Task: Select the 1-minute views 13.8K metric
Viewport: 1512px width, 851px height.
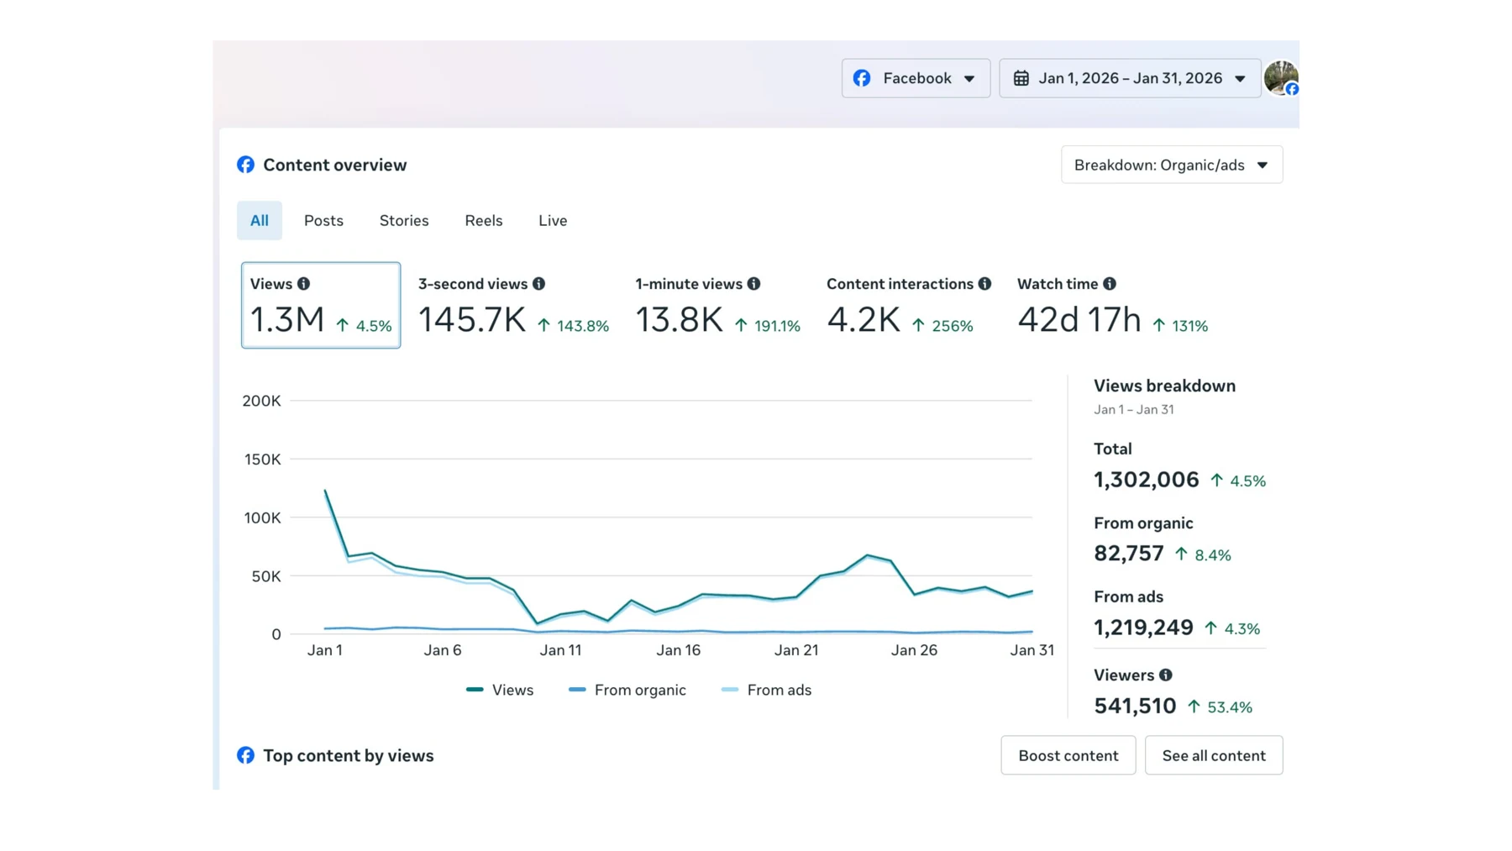Action: [717, 307]
